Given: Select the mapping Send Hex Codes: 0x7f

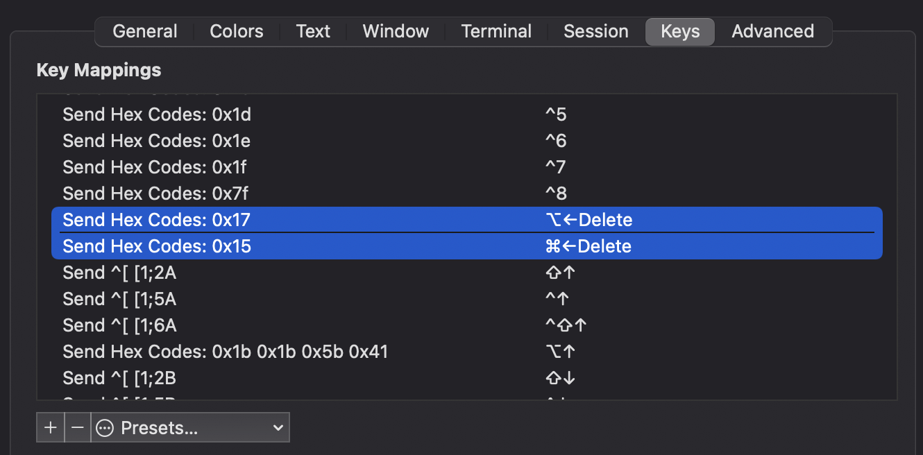Looking at the screenshot, I should 278,193.
